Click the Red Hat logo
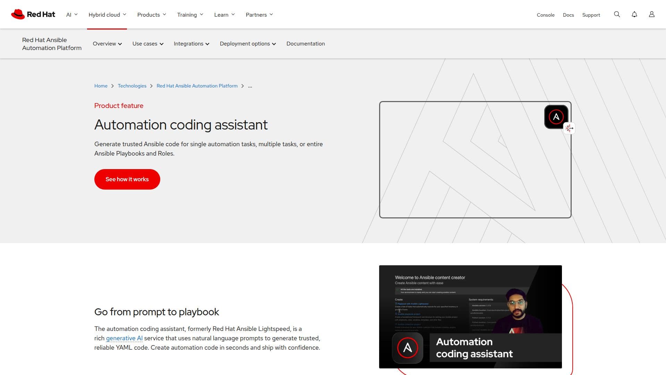 [x=33, y=14]
